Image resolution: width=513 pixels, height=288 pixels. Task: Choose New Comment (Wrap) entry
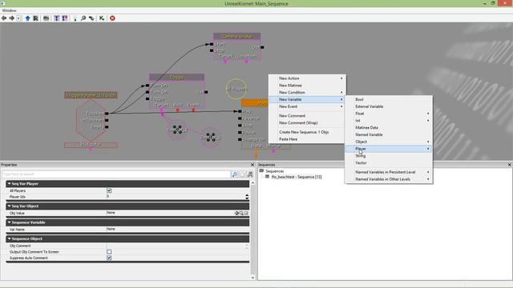point(307,122)
